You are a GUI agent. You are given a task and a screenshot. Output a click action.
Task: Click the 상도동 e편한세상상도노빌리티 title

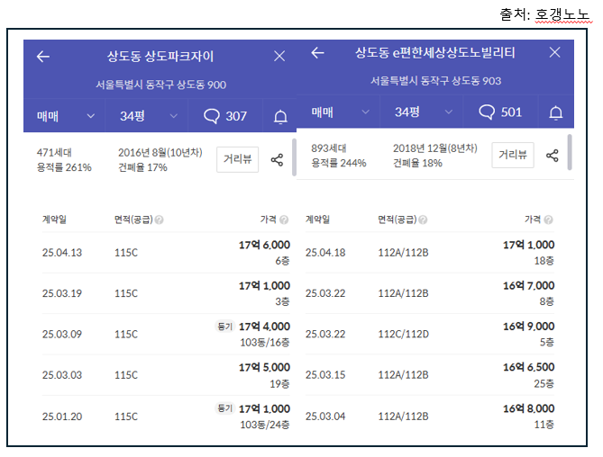435,52
